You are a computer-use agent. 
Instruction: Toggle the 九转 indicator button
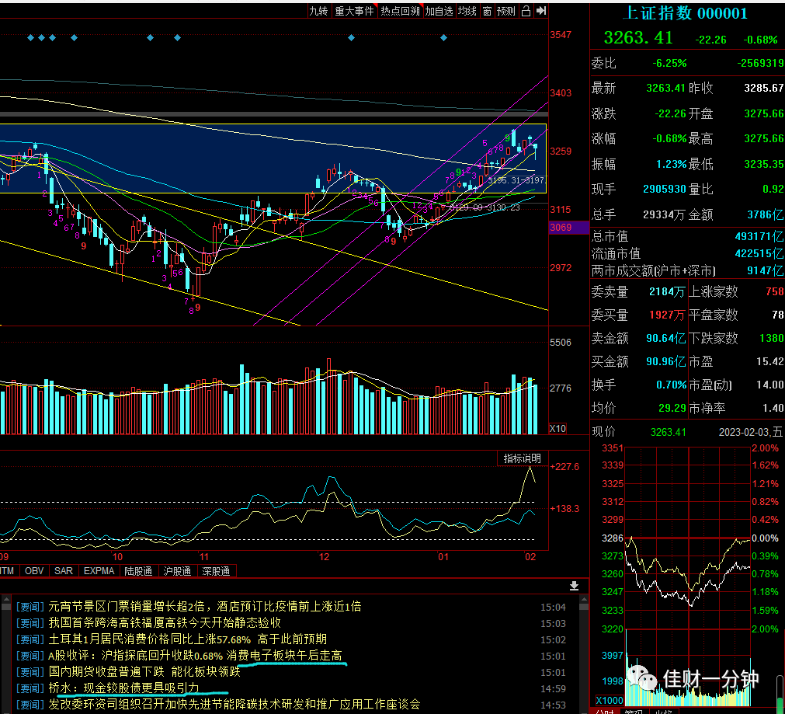point(318,11)
